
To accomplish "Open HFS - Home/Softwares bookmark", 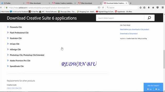I will click(x=48, y=11).
